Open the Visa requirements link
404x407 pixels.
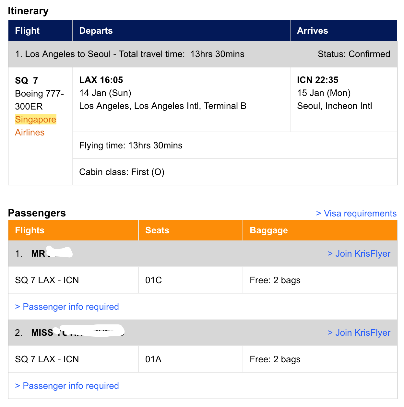click(x=356, y=214)
